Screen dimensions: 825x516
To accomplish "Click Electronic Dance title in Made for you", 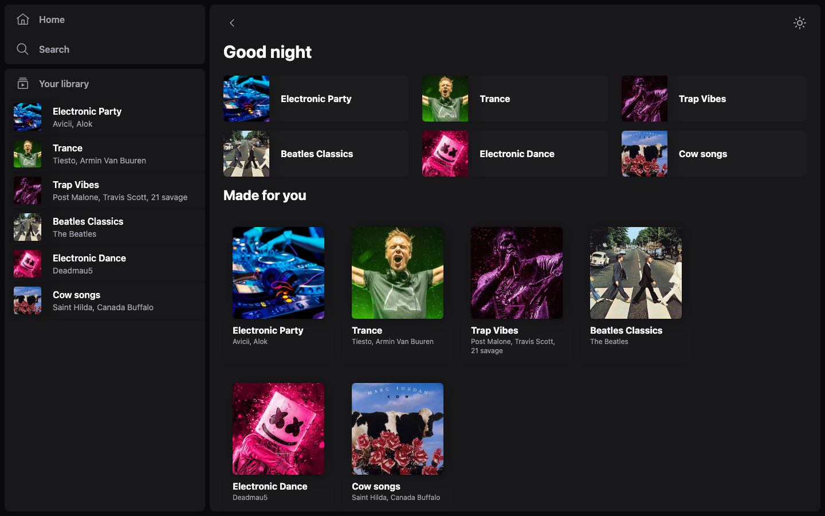I will pyautogui.click(x=270, y=486).
